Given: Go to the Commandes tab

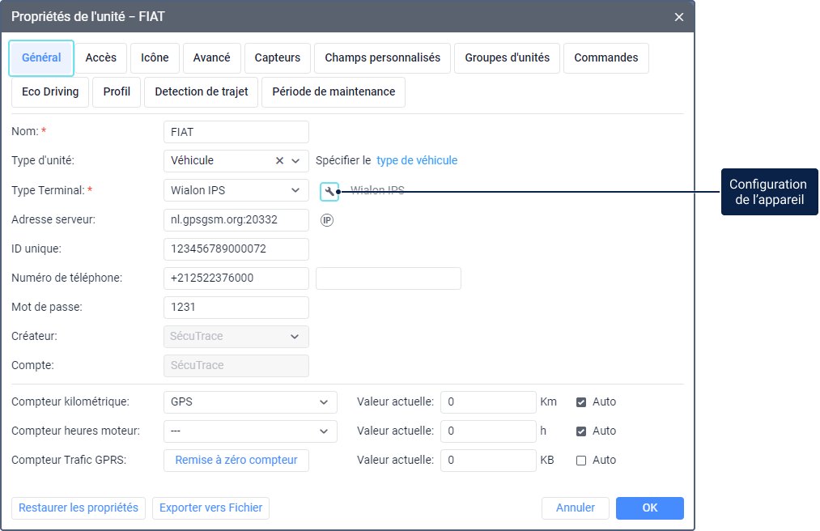Looking at the screenshot, I should click(x=605, y=58).
